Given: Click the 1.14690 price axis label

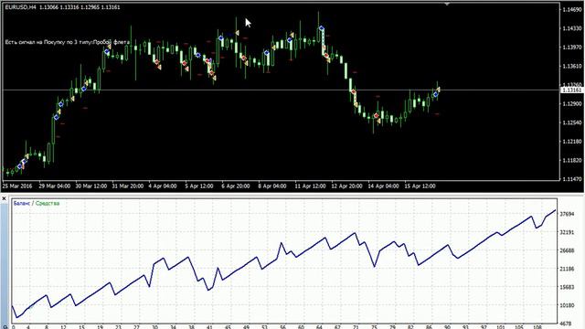Looking at the screenshot, I should coord(572,9).
